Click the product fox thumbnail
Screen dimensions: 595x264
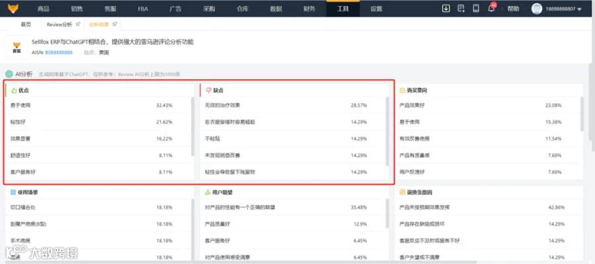tap(17, 47)
